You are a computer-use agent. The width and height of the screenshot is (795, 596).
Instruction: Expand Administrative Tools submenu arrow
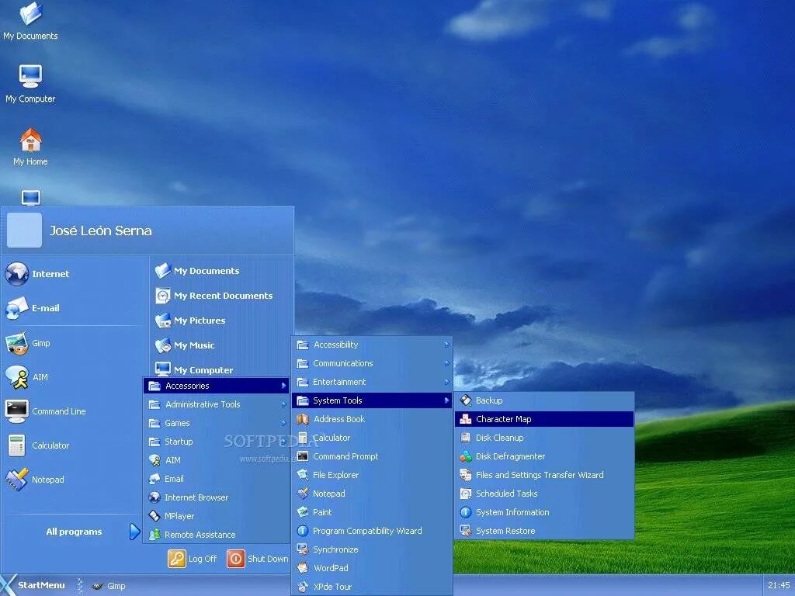click(x=283, y=404)
